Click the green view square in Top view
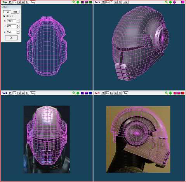 click(x=90, y=2)
